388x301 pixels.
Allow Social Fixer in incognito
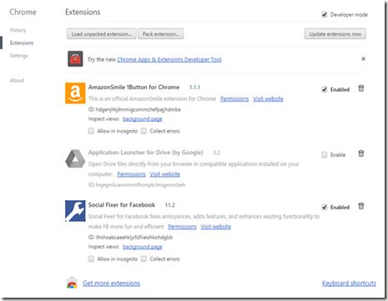(x=91, y=258)
